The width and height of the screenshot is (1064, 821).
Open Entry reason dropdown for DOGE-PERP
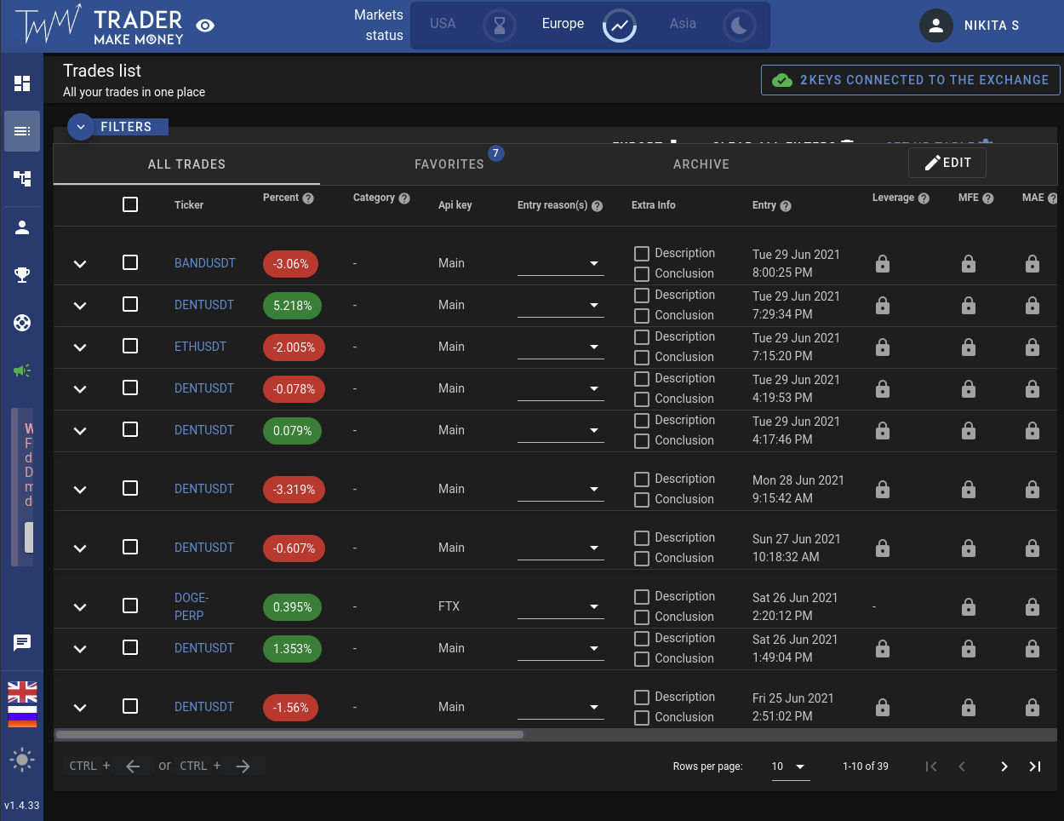point(594,606)
